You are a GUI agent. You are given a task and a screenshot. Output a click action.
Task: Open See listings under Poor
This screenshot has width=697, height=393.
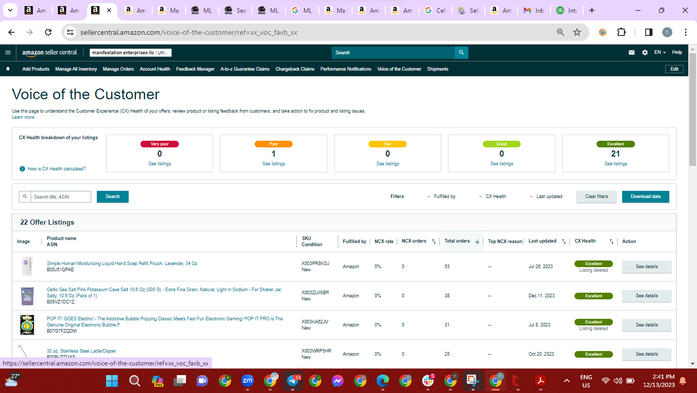coord(274,164)
